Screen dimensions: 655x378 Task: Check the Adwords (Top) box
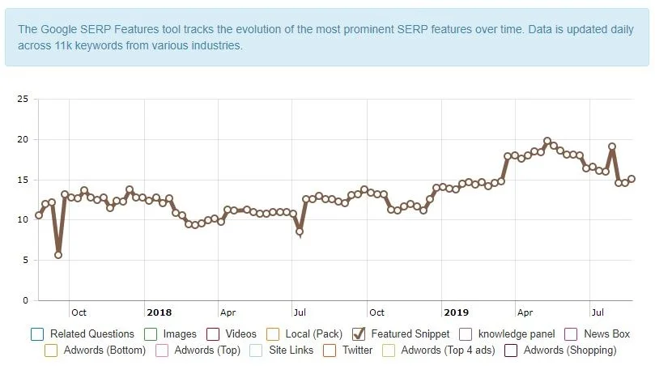161,350
